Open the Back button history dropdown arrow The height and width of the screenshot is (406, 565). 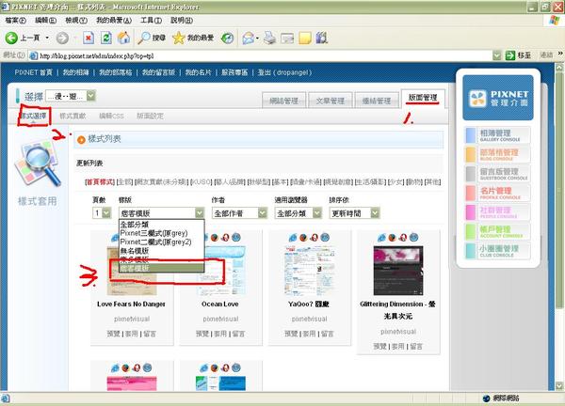tap(47, 38)
